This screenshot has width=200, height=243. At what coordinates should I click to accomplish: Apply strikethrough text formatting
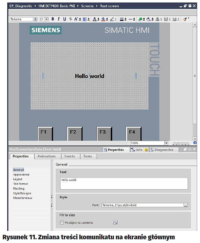(70, 19)
